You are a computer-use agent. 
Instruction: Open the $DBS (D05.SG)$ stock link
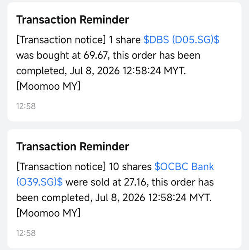[x=181, y=40]
